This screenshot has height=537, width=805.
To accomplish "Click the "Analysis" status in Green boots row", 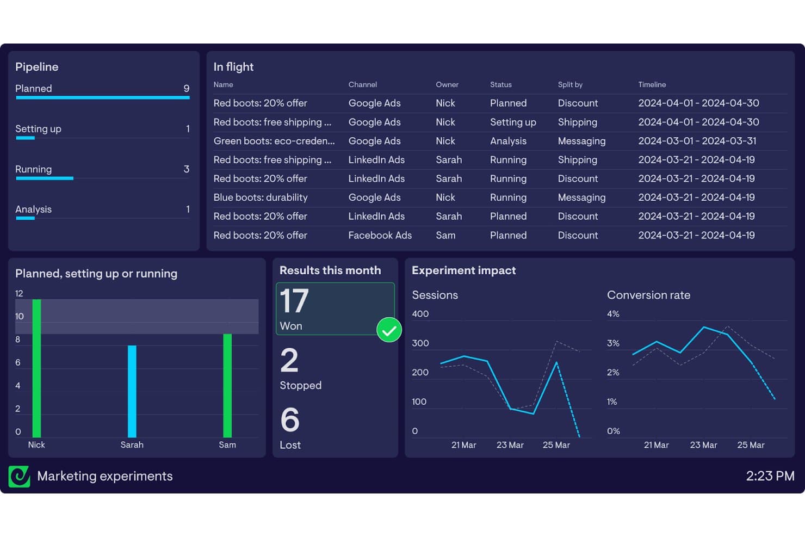I will pos(508,141).
